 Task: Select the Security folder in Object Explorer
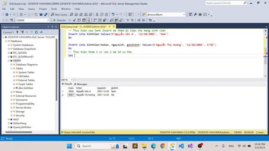(x=20, y=115)
